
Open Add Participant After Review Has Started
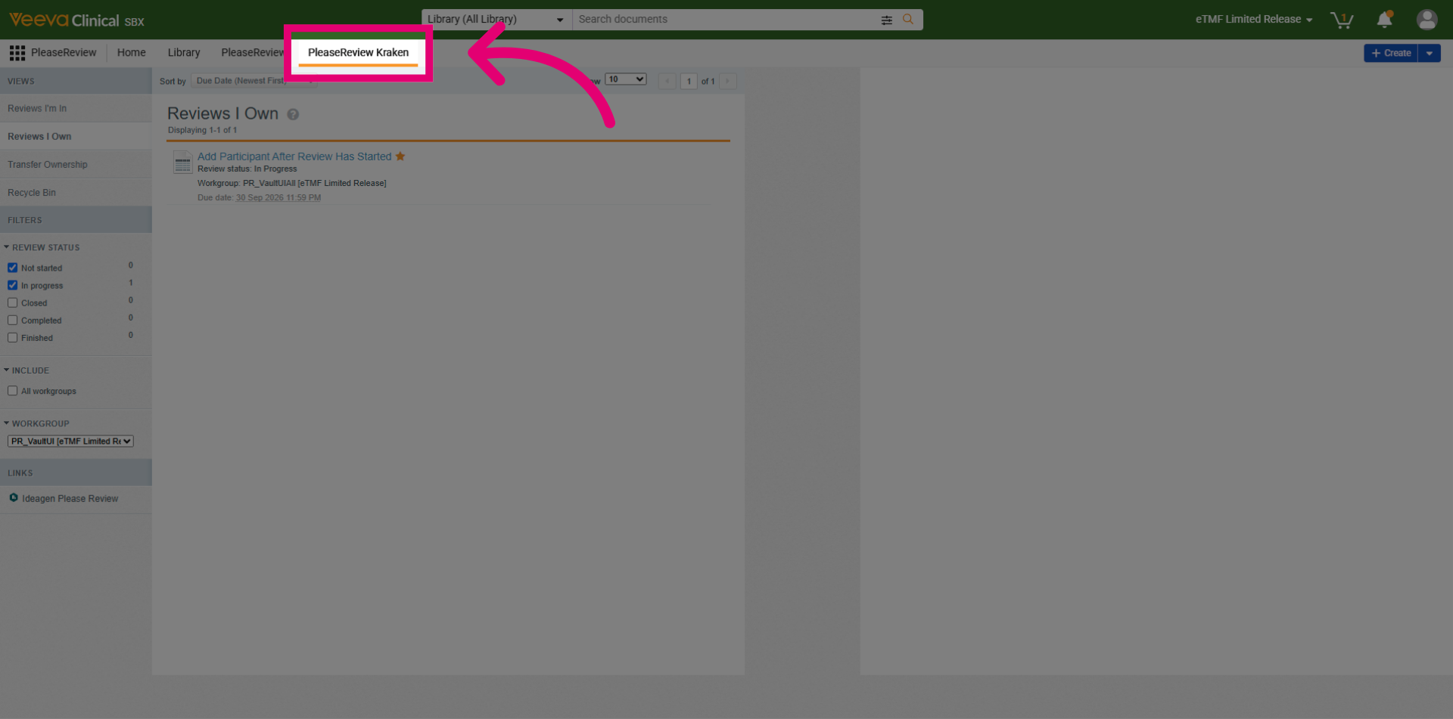point(294,157)
